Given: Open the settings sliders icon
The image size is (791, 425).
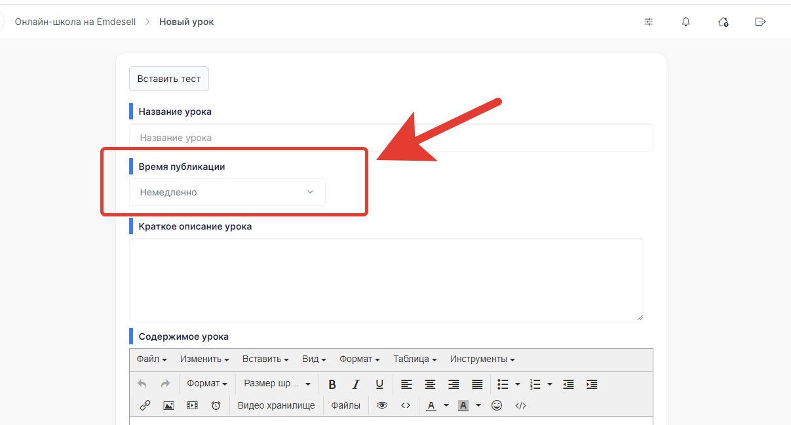Looking at the screenshot, I should click(x=648, y=22).
